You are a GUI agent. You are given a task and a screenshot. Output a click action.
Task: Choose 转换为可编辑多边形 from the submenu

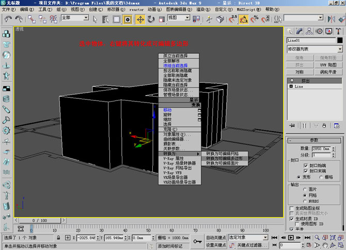226,158
